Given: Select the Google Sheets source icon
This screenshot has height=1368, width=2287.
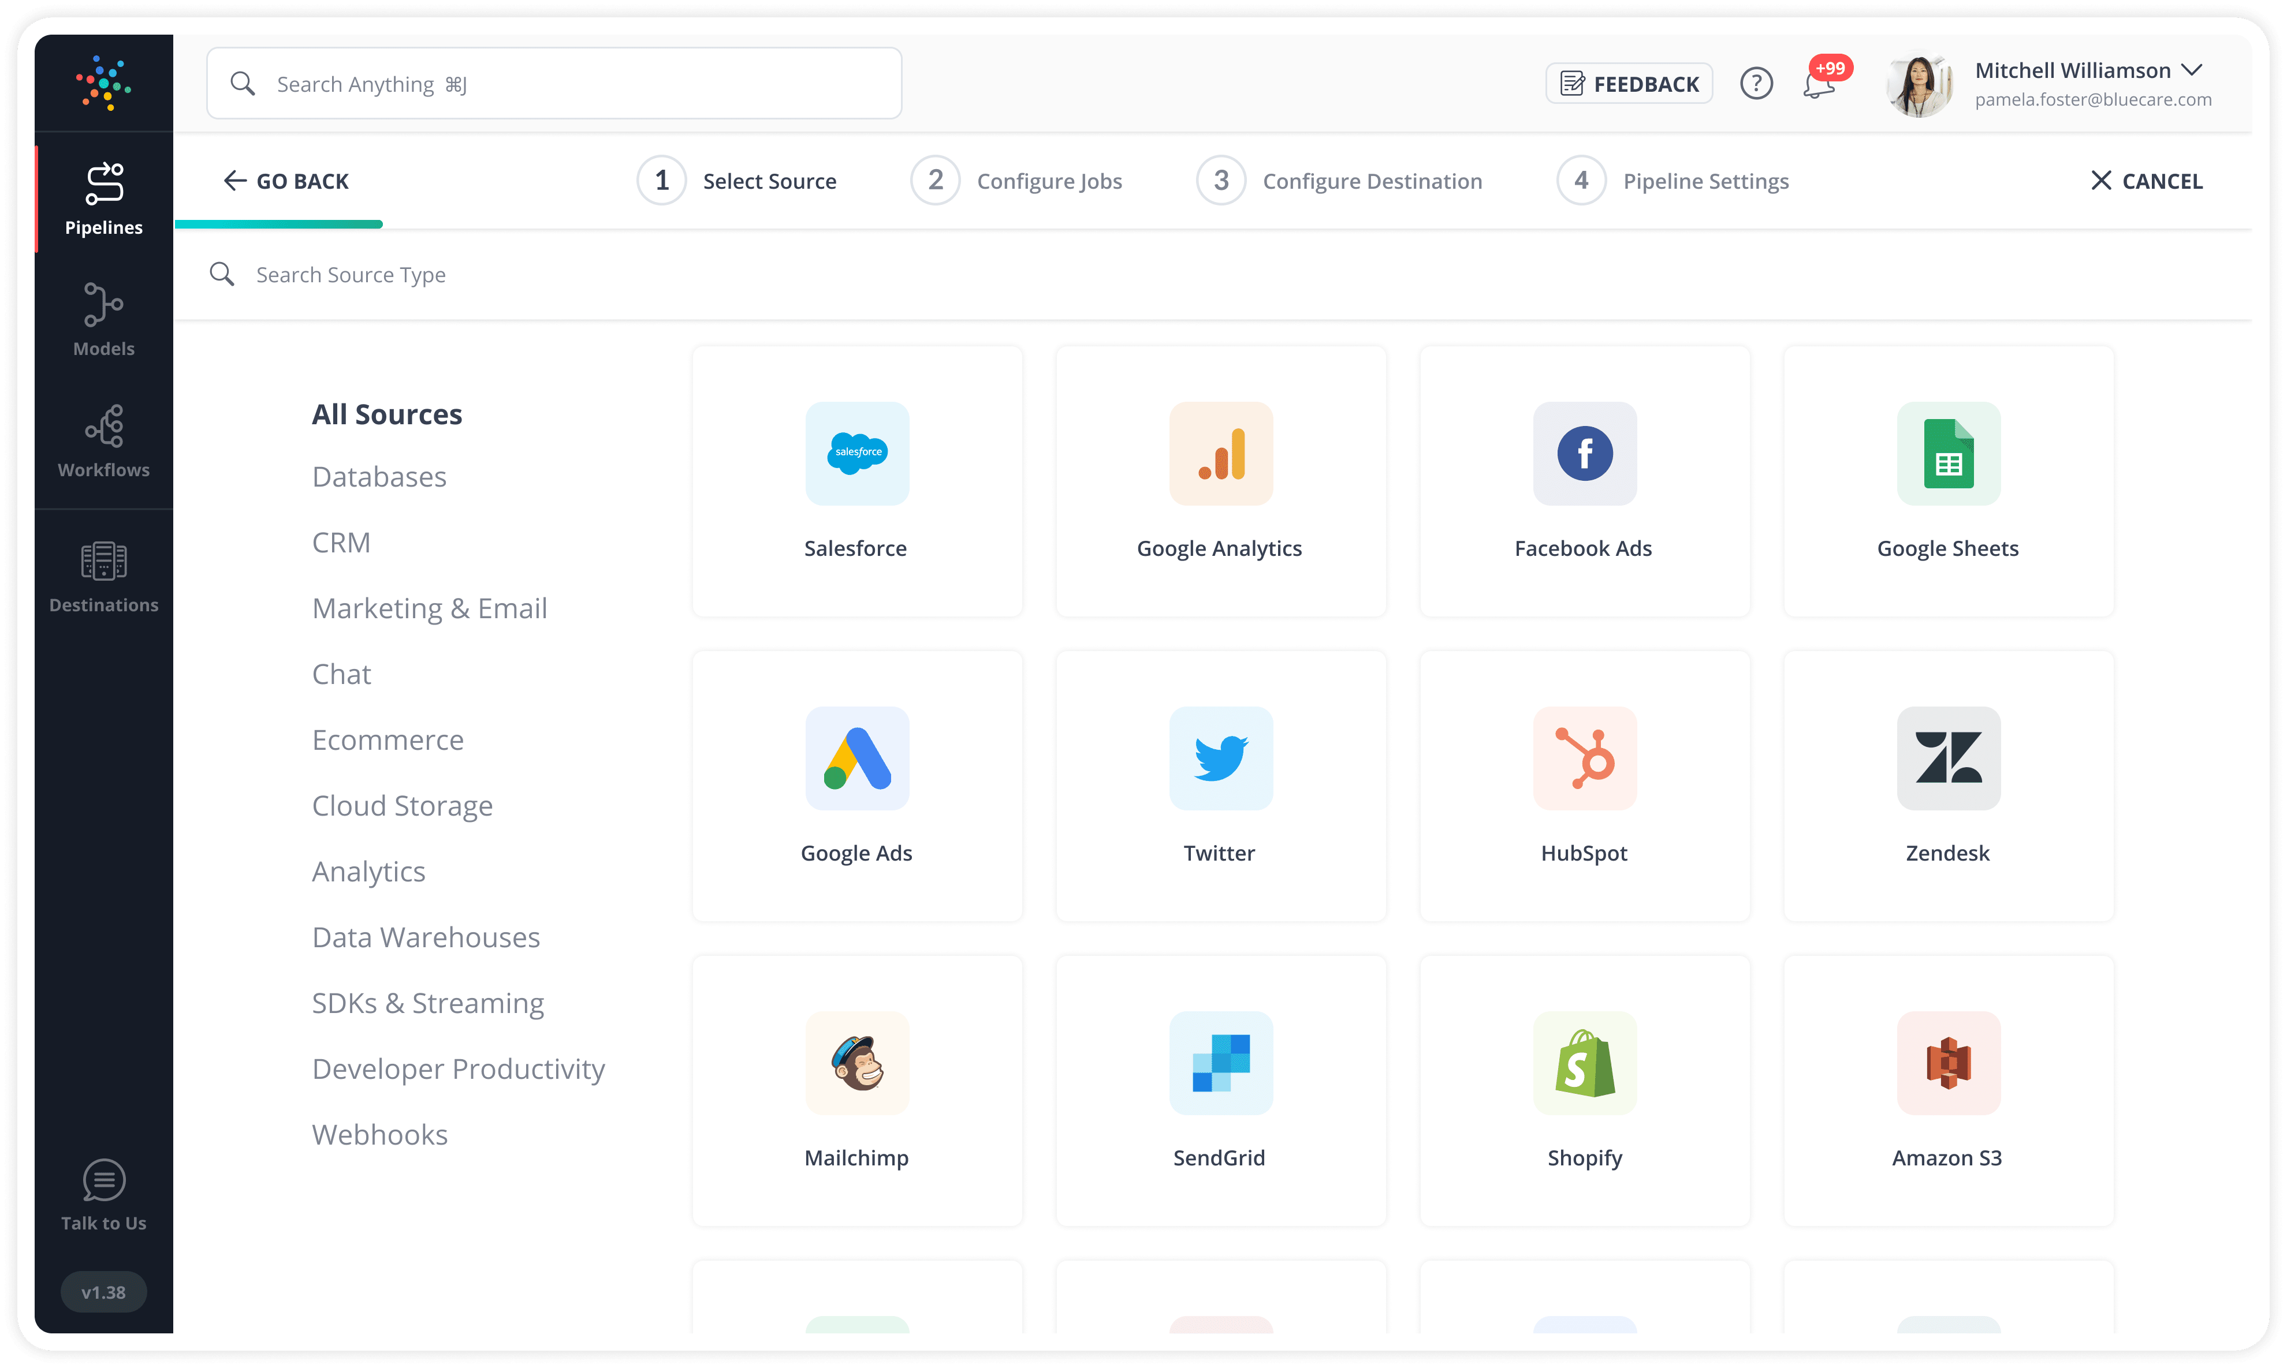Looking at the screenshot, I should (1947, 453).
